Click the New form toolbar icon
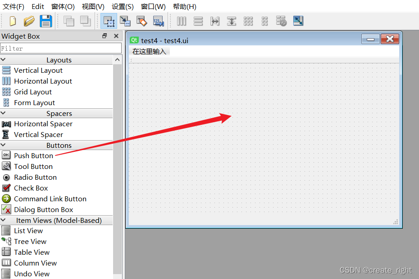 pyautogui.click(x=13, y=21)
